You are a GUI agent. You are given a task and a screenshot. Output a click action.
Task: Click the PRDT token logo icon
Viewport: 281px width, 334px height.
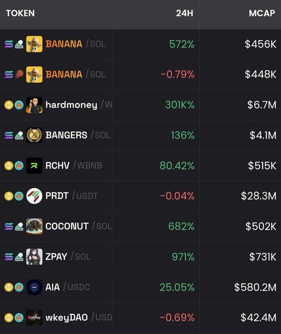pyautogui.click(x=34, y=196)
